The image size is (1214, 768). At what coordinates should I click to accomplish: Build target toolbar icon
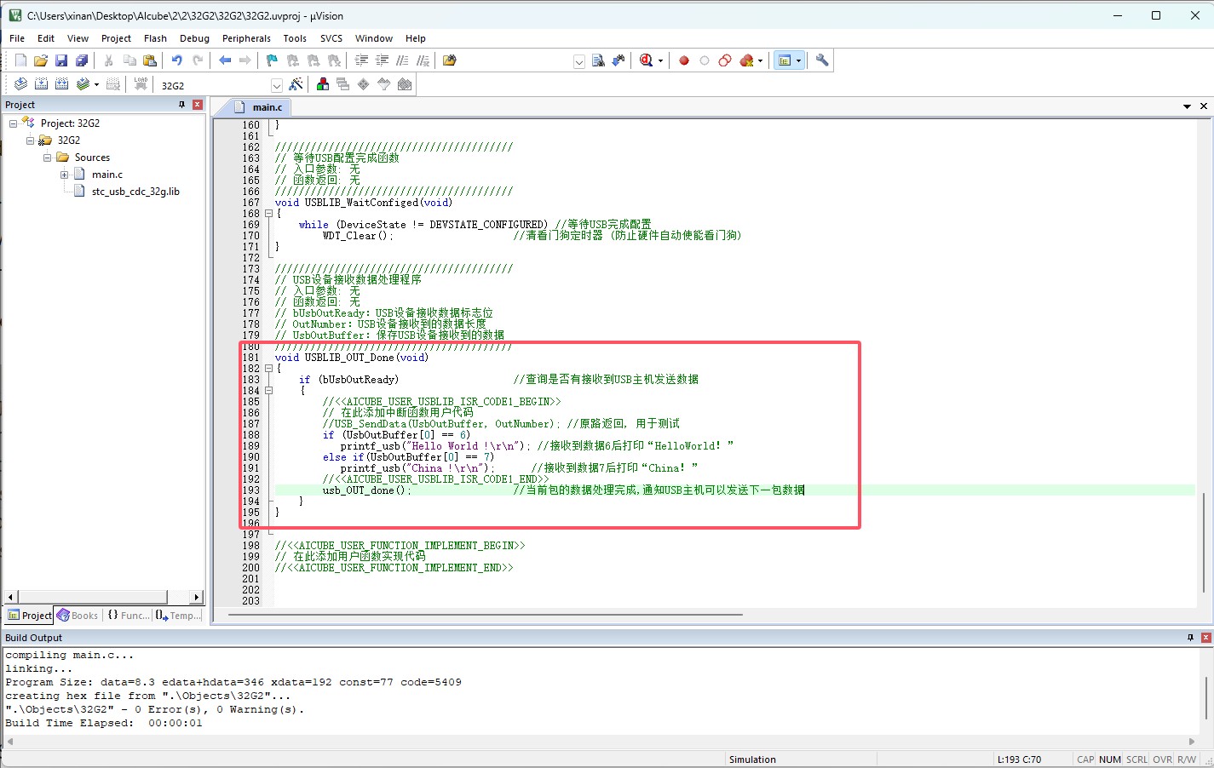point(41,84)
